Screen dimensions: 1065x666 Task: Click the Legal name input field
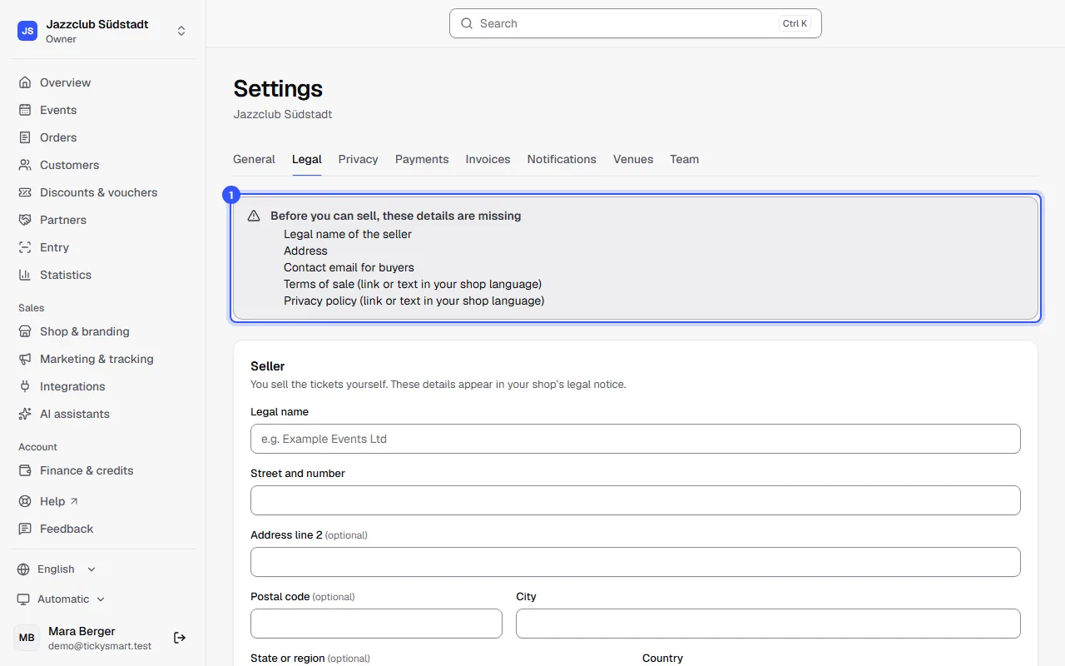point(636,439)
